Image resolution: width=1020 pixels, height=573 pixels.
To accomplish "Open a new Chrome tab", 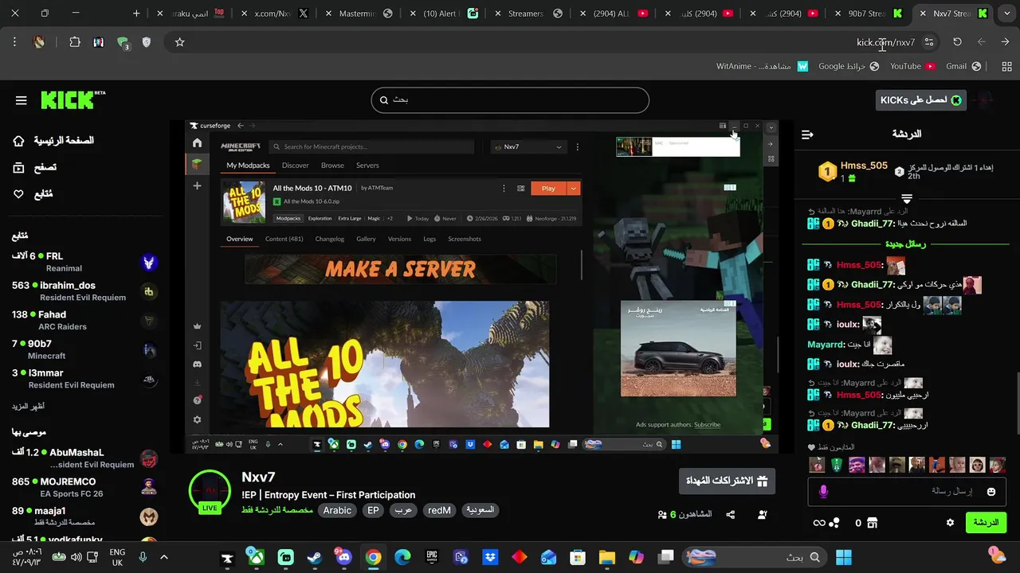I will coord(136,14).
